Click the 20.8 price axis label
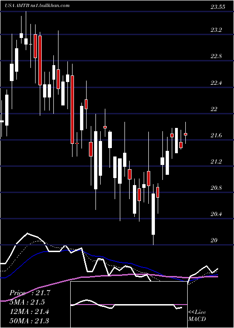 pyautogui.click(x=216, y=188)
